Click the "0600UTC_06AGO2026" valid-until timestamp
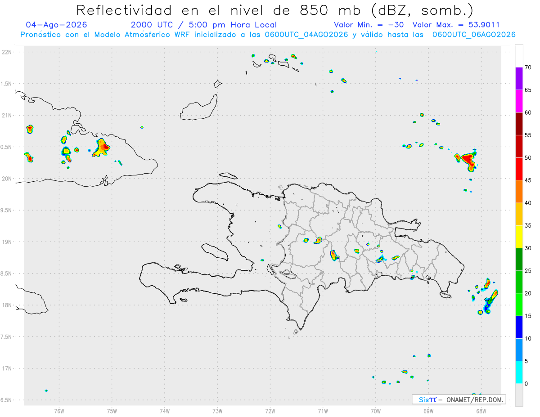The image size is (540, 417). pos(474,35)
